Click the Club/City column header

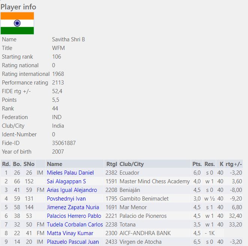[131, 164]
